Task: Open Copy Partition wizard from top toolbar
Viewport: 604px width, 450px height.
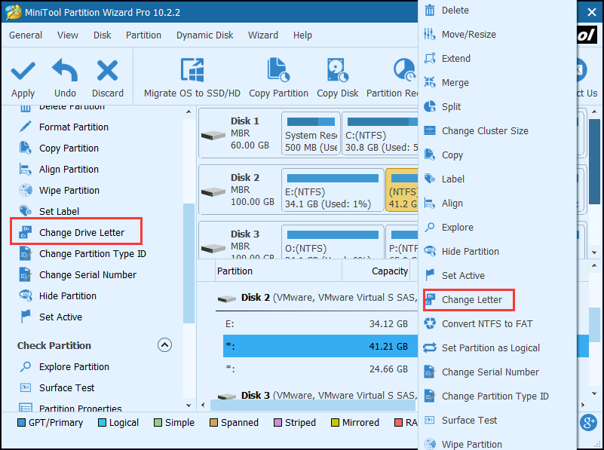Action: tap(278, 78)
